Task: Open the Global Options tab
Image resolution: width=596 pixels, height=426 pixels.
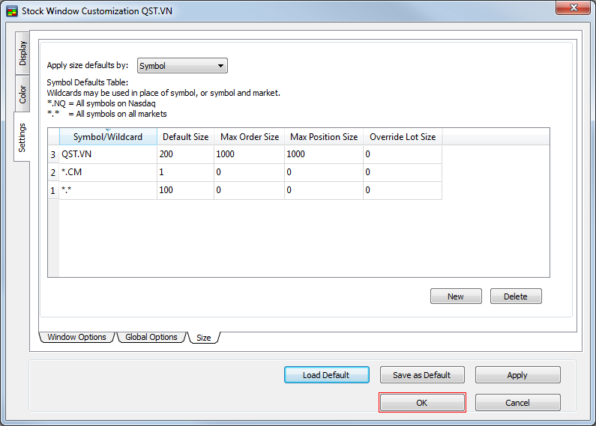Action: 151,337
